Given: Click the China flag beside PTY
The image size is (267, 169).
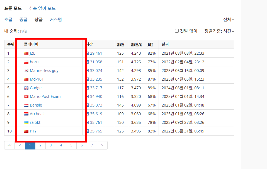Looking at the screenshot, I should [x=26, y=131].
